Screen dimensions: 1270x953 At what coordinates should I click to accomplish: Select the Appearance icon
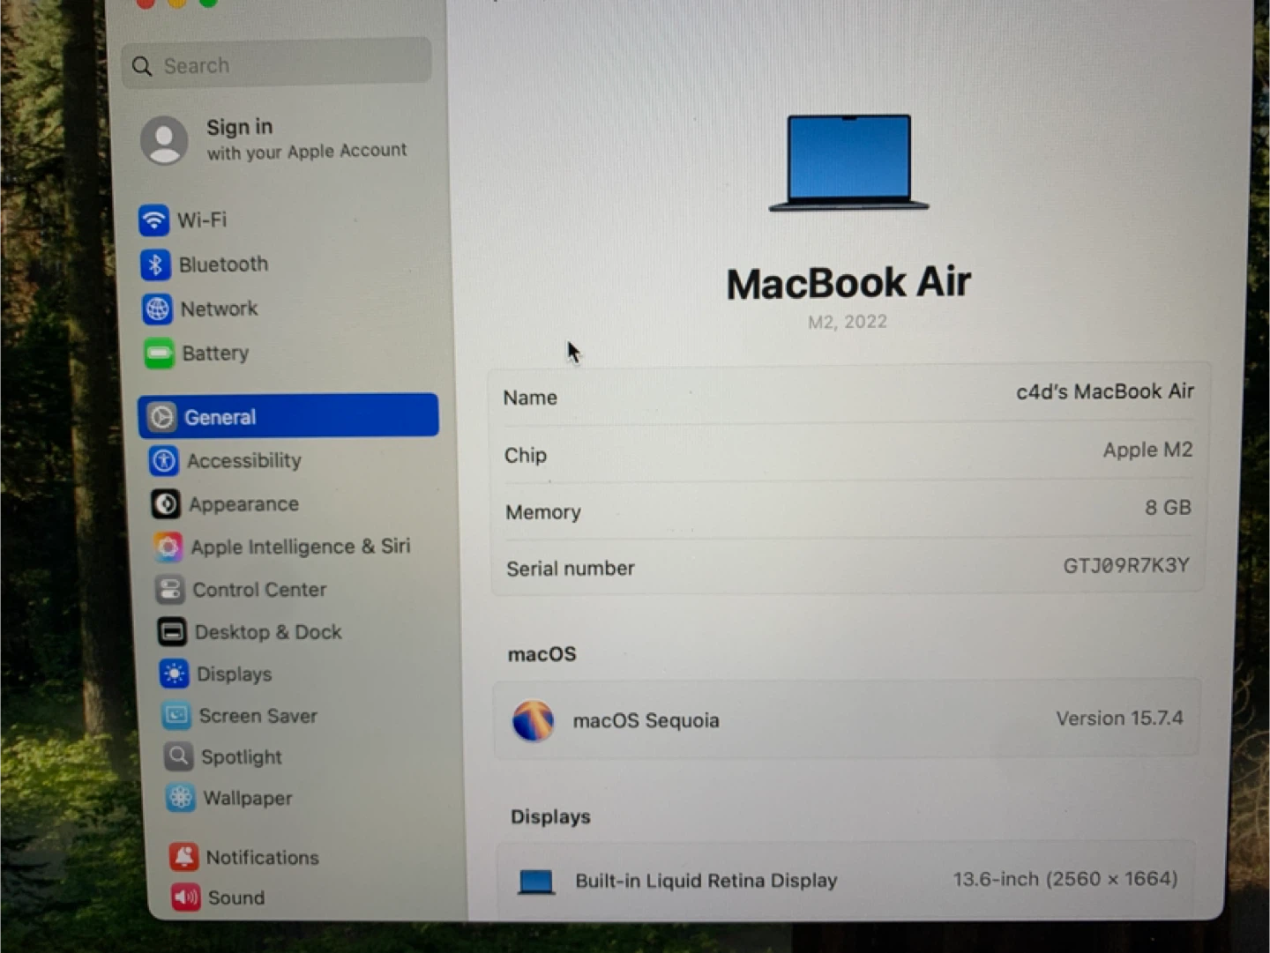pyautogui.click(x=166, y=504)
